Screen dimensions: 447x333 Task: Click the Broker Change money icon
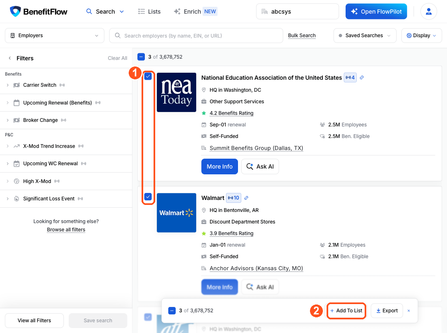click(17, 120)
